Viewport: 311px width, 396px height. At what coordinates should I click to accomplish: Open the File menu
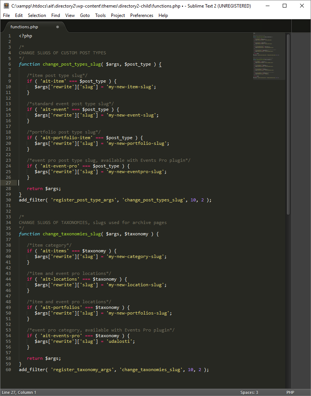pyautogui.click(x=6, y=15)
